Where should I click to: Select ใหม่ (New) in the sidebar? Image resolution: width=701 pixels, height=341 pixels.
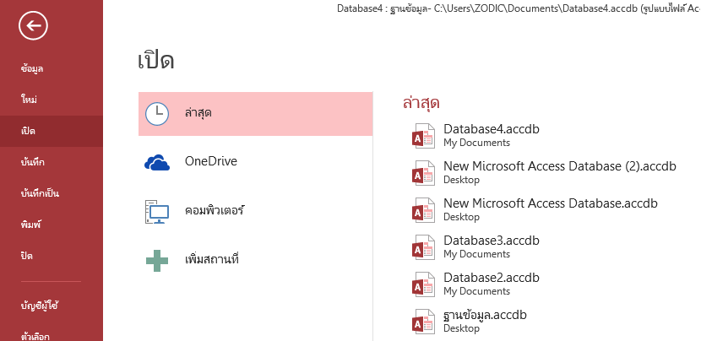pos(29,100)
